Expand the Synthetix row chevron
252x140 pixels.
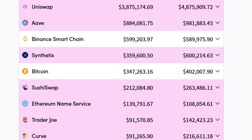[217, 55]
